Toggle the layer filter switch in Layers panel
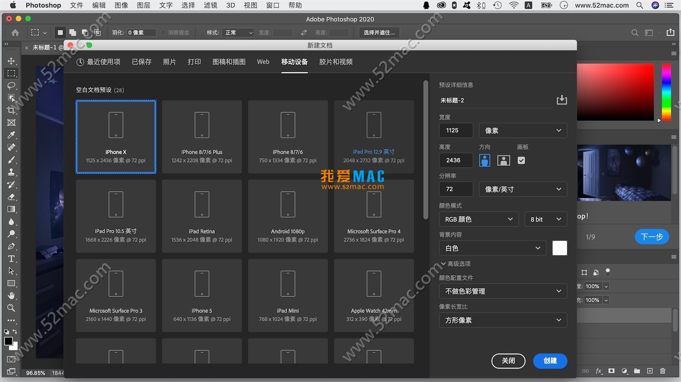 [x=607, y=272]
